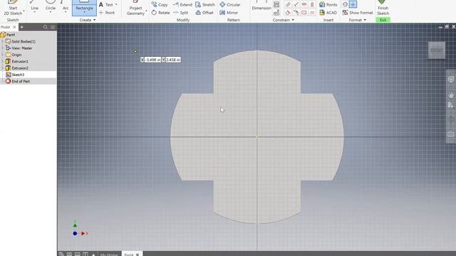
Task: Open the Rectangle tool dropdown arrow
Action: tap(84, 12)
